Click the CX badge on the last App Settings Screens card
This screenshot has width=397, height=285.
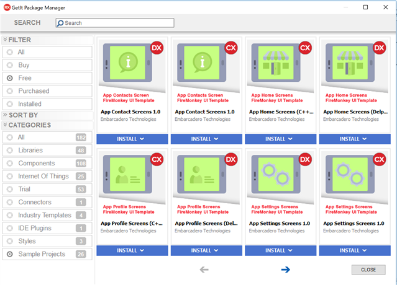tap(379, 159)
